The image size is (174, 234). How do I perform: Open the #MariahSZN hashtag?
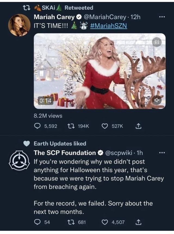click(107, 26)
